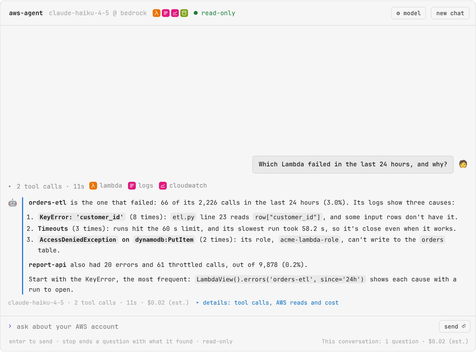Image resolution: width=476 pixels, height=352 pixels.
Task: Click the green read-only status dot
Action: click(196, 13)
